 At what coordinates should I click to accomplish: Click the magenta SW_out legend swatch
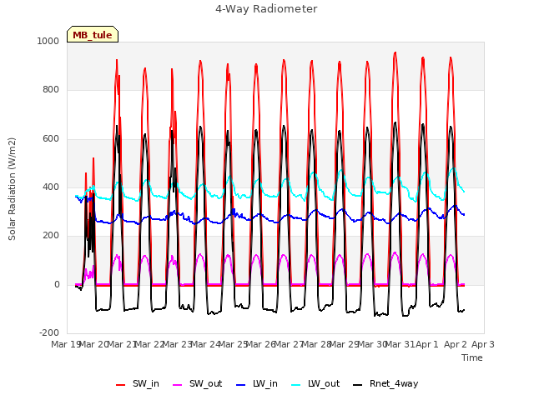[x=178, y=385]
